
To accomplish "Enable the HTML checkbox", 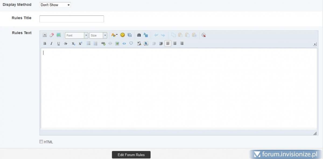I will click(x=41, y=142).
